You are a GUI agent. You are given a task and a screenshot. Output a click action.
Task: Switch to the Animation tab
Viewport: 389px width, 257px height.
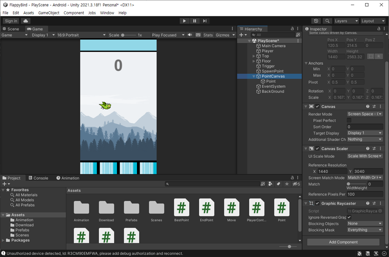68,178
